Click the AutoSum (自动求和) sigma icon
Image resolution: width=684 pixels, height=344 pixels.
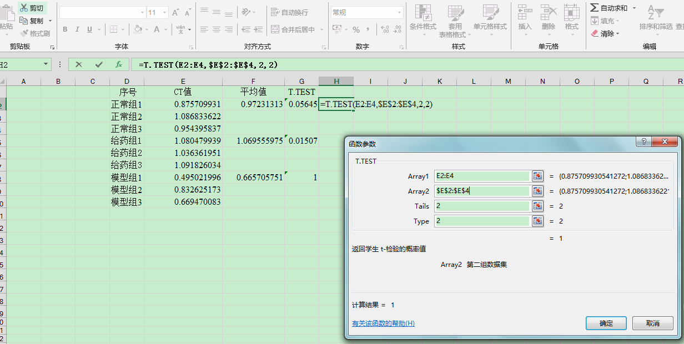coord(595,8)
